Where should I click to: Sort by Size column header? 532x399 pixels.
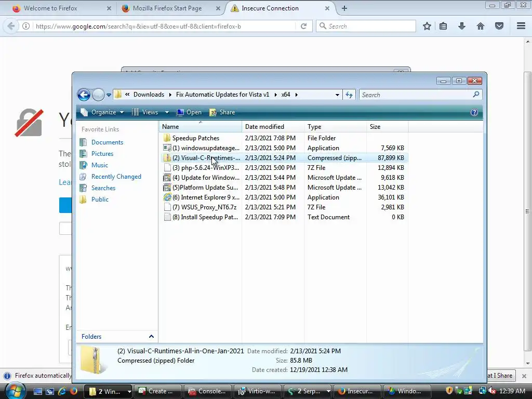[387, 127]
